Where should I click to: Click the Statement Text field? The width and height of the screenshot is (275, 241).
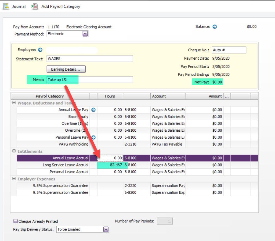[x=90, y=59]
